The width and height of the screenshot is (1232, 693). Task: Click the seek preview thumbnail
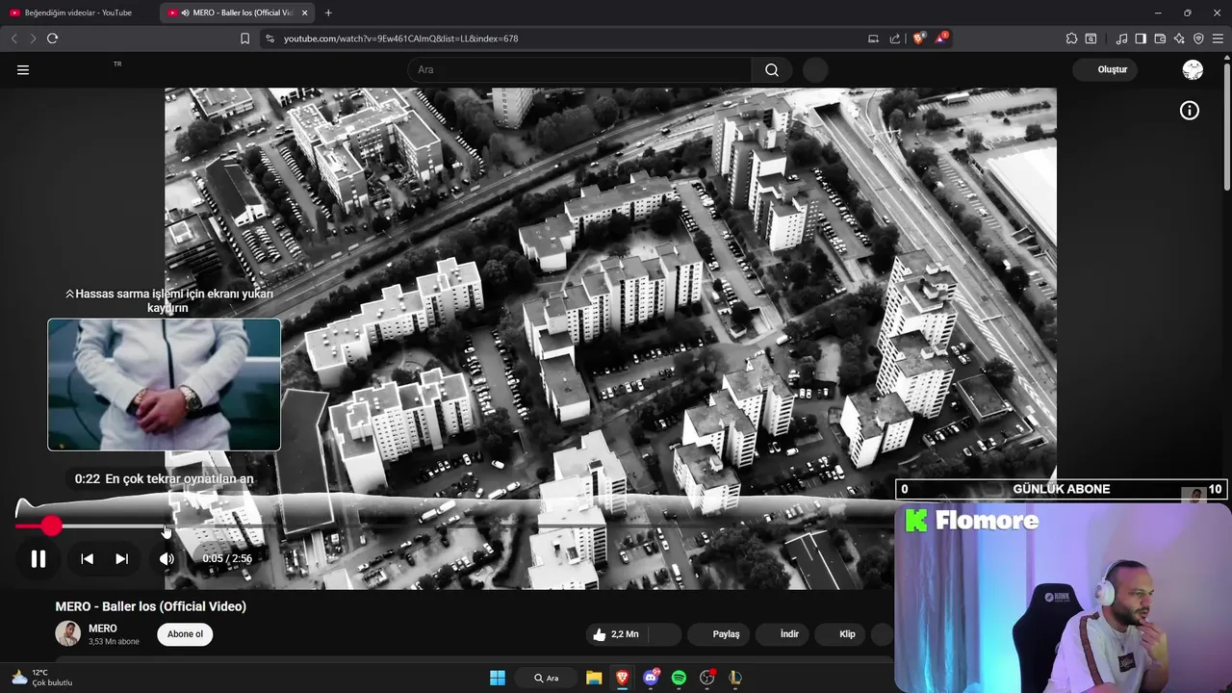point(165,385)
